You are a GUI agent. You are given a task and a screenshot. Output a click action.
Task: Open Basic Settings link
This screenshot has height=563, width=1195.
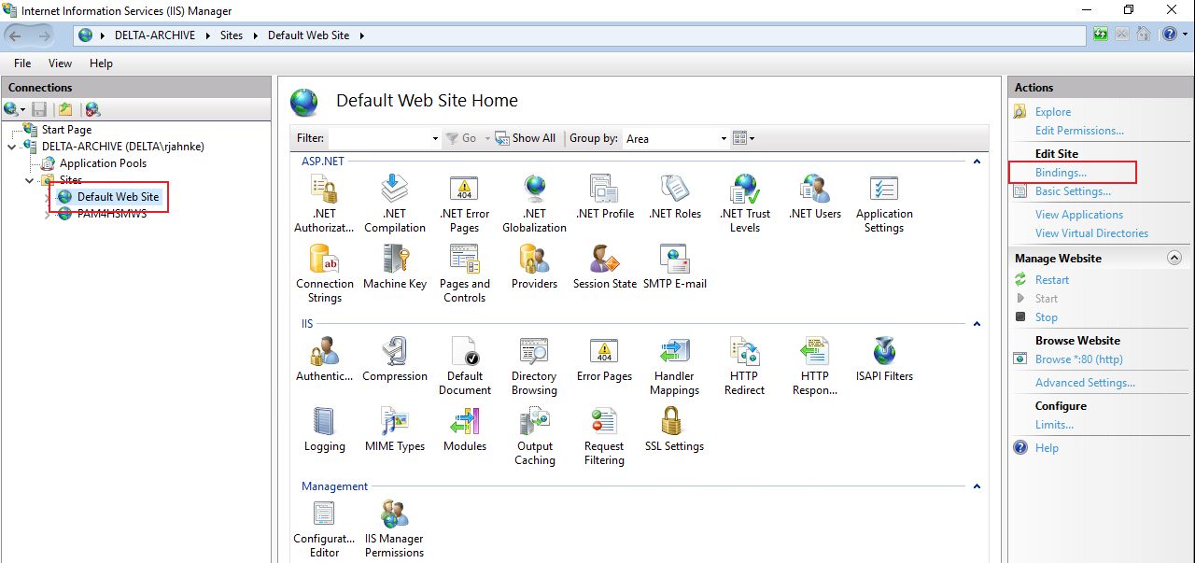point(1073,191)
